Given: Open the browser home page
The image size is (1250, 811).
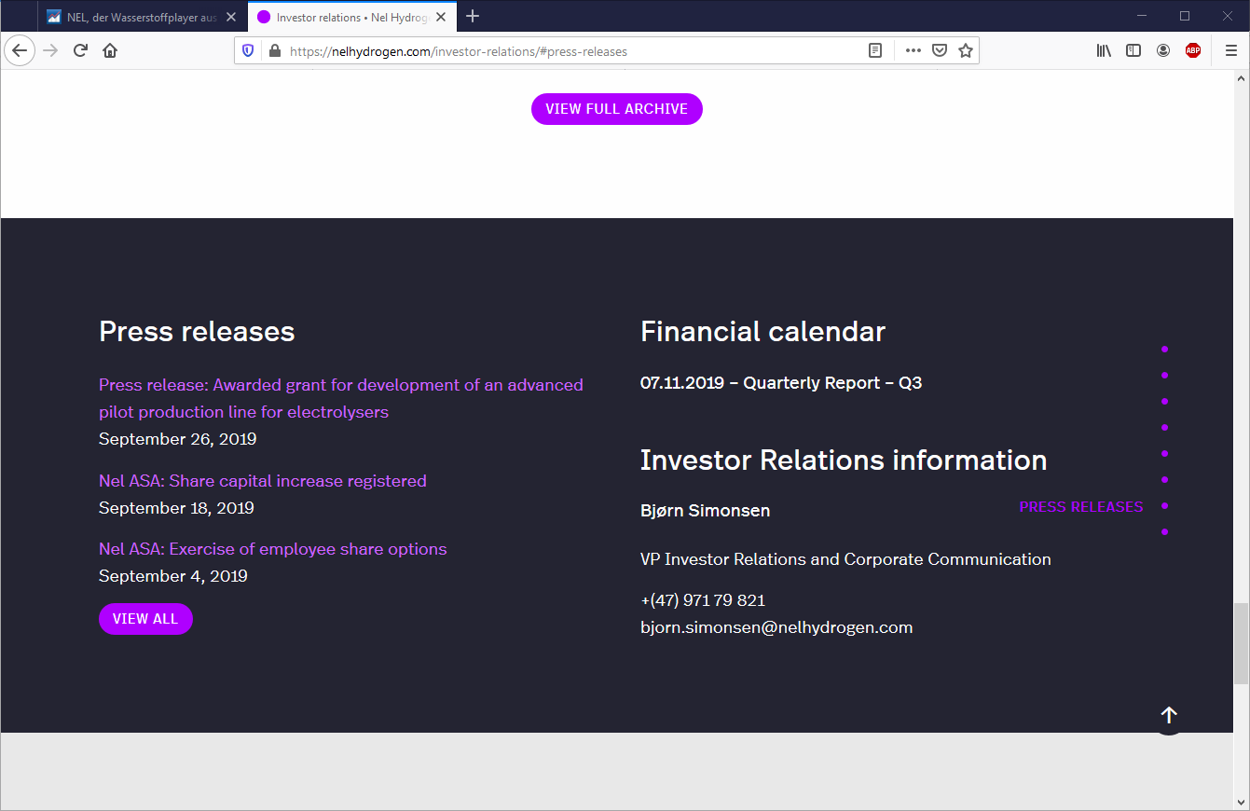Looking at the screenshot, I should point(110,50).
